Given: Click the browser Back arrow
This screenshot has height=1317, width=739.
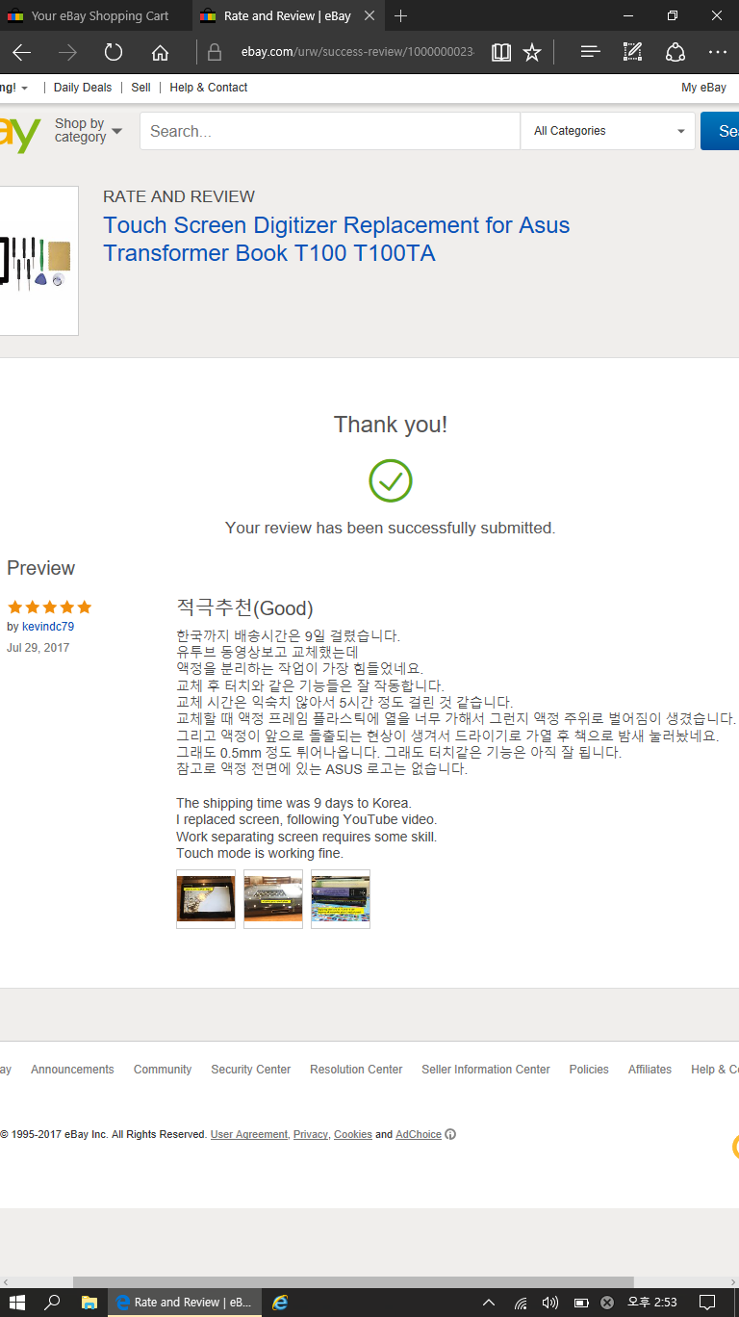Looking at the screenshot, I should [21, 52].
